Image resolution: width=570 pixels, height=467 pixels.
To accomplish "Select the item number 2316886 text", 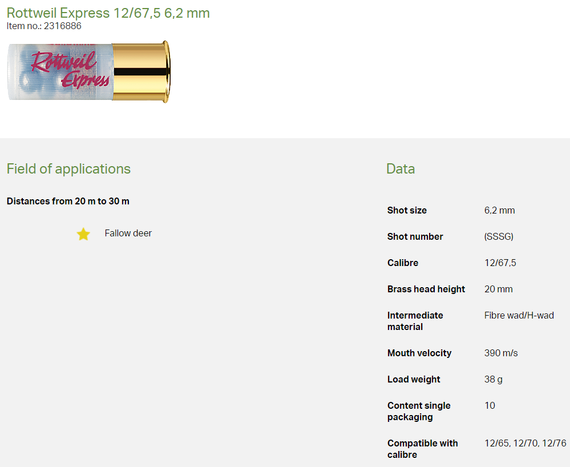I will (x=62, y=26).
